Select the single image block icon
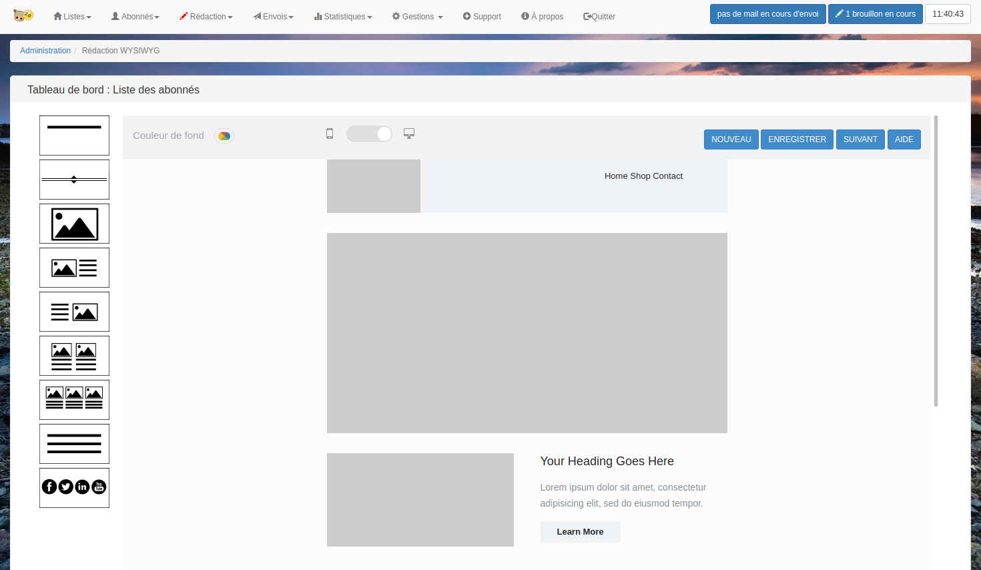This screenshot has height=570, width=981. click(74, 224)
